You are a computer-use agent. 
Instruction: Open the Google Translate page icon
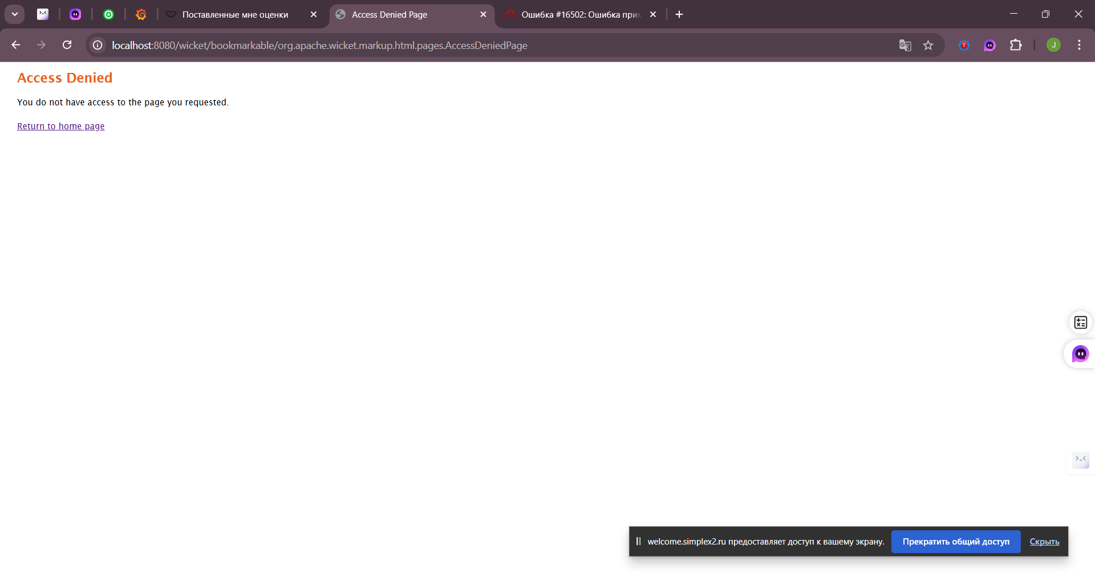coord(905,45)
